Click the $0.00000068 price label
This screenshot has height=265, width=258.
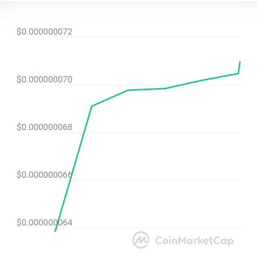click(x=45, y=127)
